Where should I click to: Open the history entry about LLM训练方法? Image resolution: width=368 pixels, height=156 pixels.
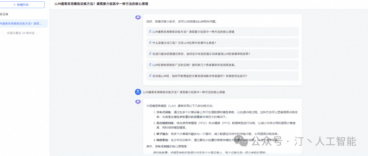pyautogui.click(x=24, y=24)
